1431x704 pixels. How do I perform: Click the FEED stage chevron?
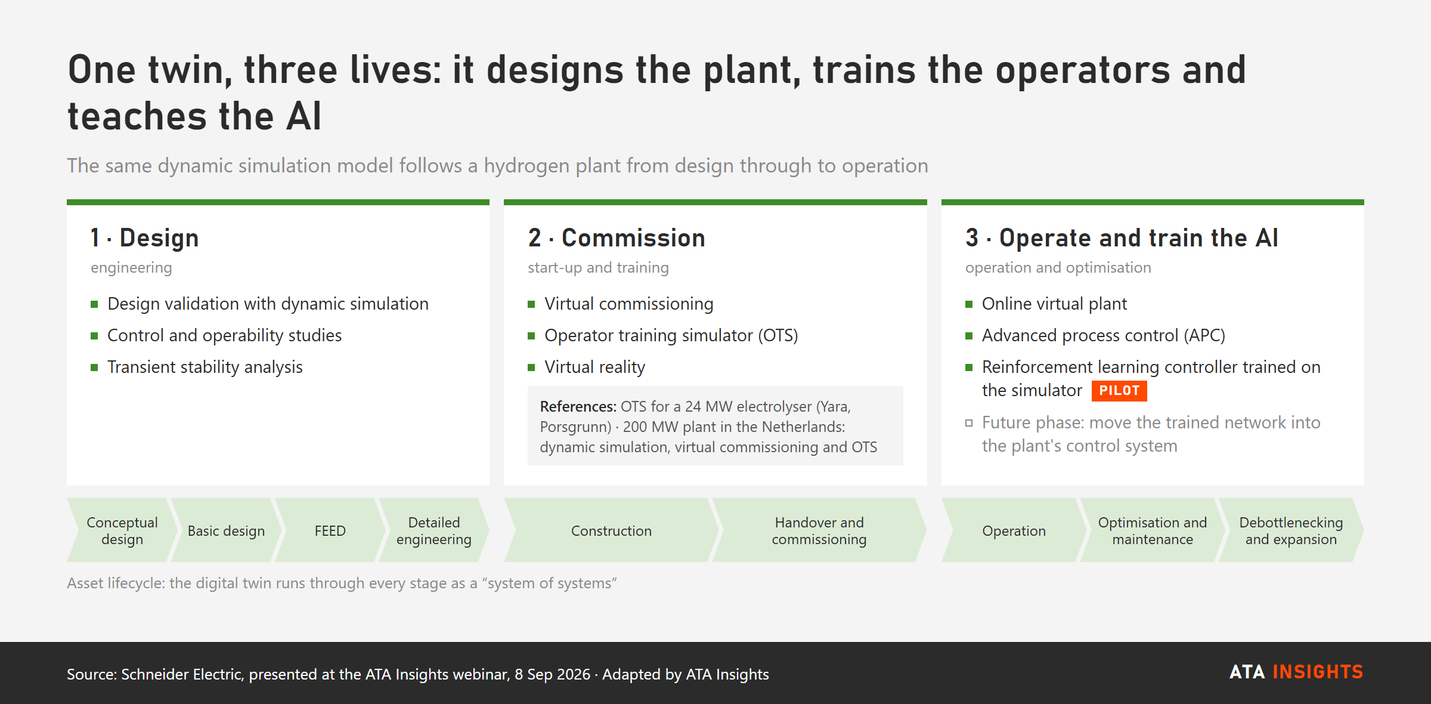coord(330,530)
